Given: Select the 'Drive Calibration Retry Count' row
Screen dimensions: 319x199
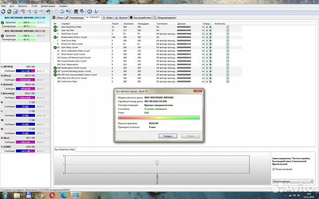Looking at the screenshot, I should pyautogui.click(x=148, y=51).
